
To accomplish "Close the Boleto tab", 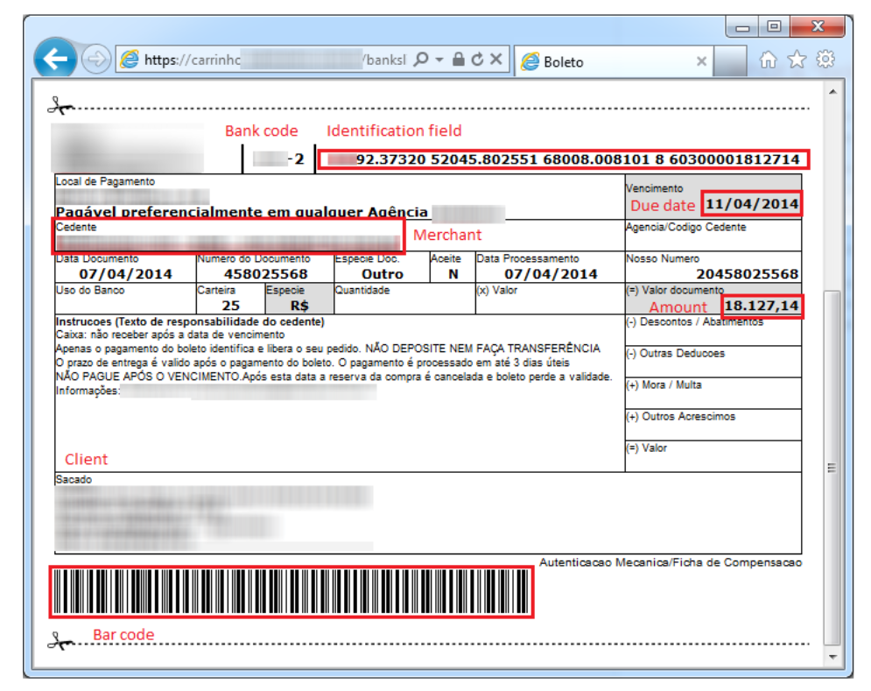I will (701, 61).
